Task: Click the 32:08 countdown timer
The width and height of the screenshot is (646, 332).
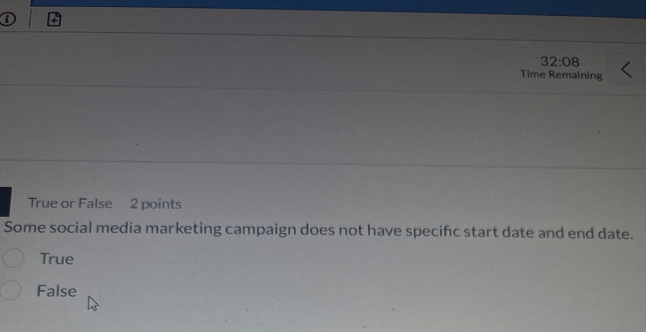Action: [x=560, y=62]
